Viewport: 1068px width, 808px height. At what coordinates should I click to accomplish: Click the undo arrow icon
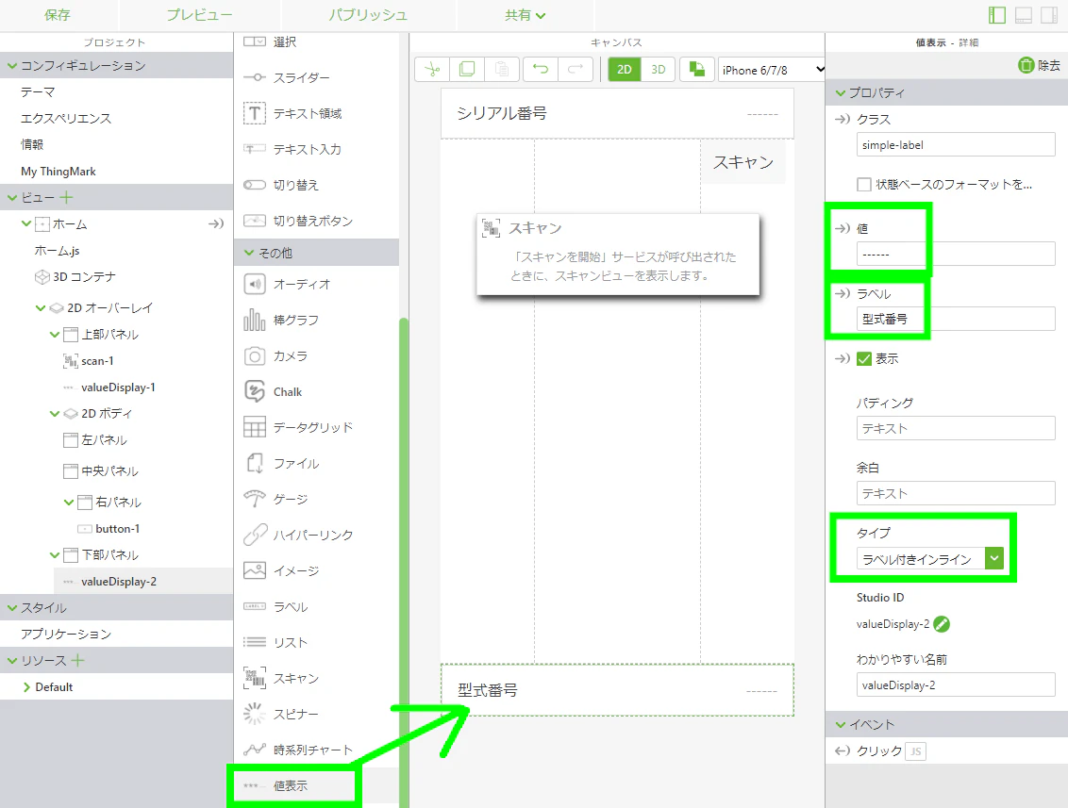pyautogui.click(x=540, y=70)
